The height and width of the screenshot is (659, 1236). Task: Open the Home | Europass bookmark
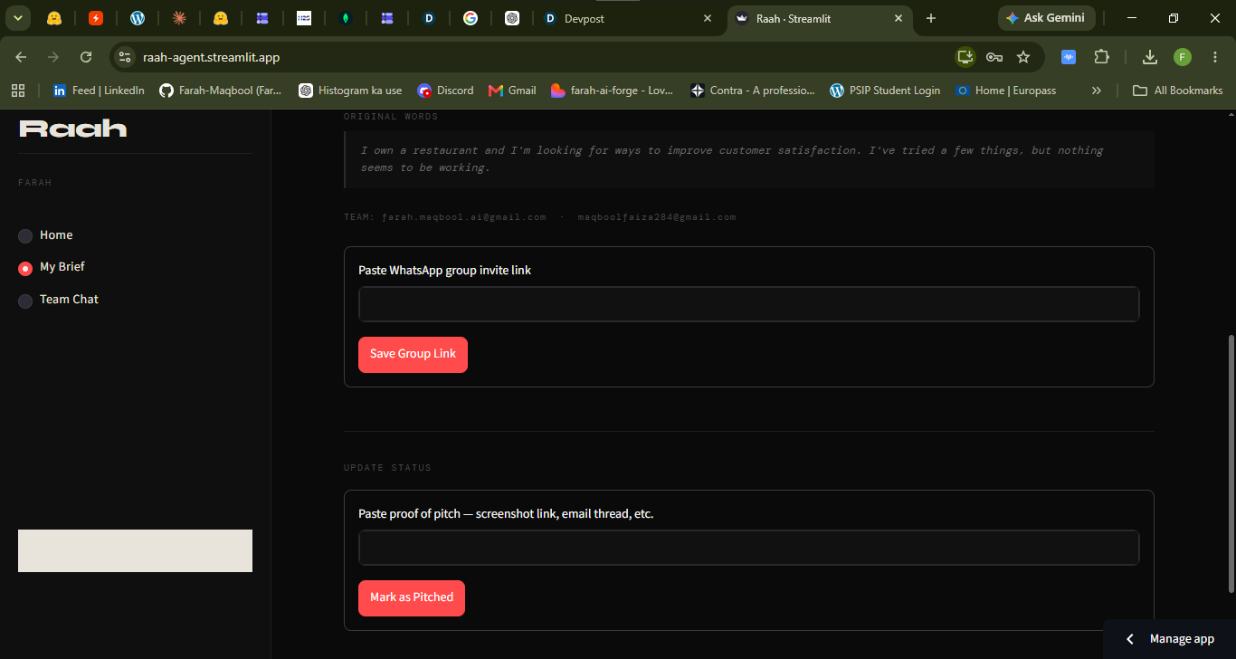coord(1006,91)
